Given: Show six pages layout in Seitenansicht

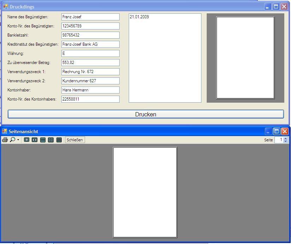Looking at the screenshot, I should [59, 140].
